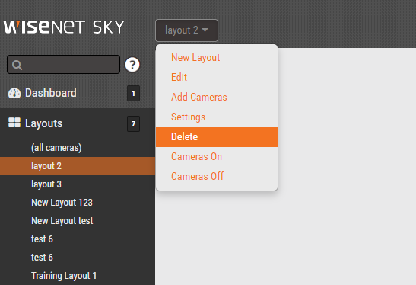
Task: Click the Dashboard count badge 1
Action: pos(133,93)
